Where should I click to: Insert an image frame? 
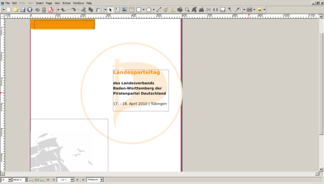[125, 10]
